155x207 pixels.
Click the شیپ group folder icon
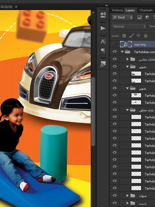click(133, 203)
